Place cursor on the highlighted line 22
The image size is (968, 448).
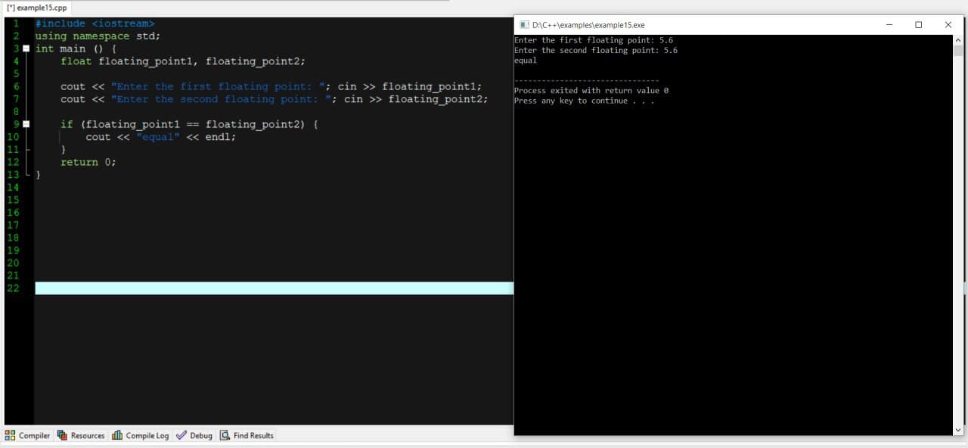point(274,288)
